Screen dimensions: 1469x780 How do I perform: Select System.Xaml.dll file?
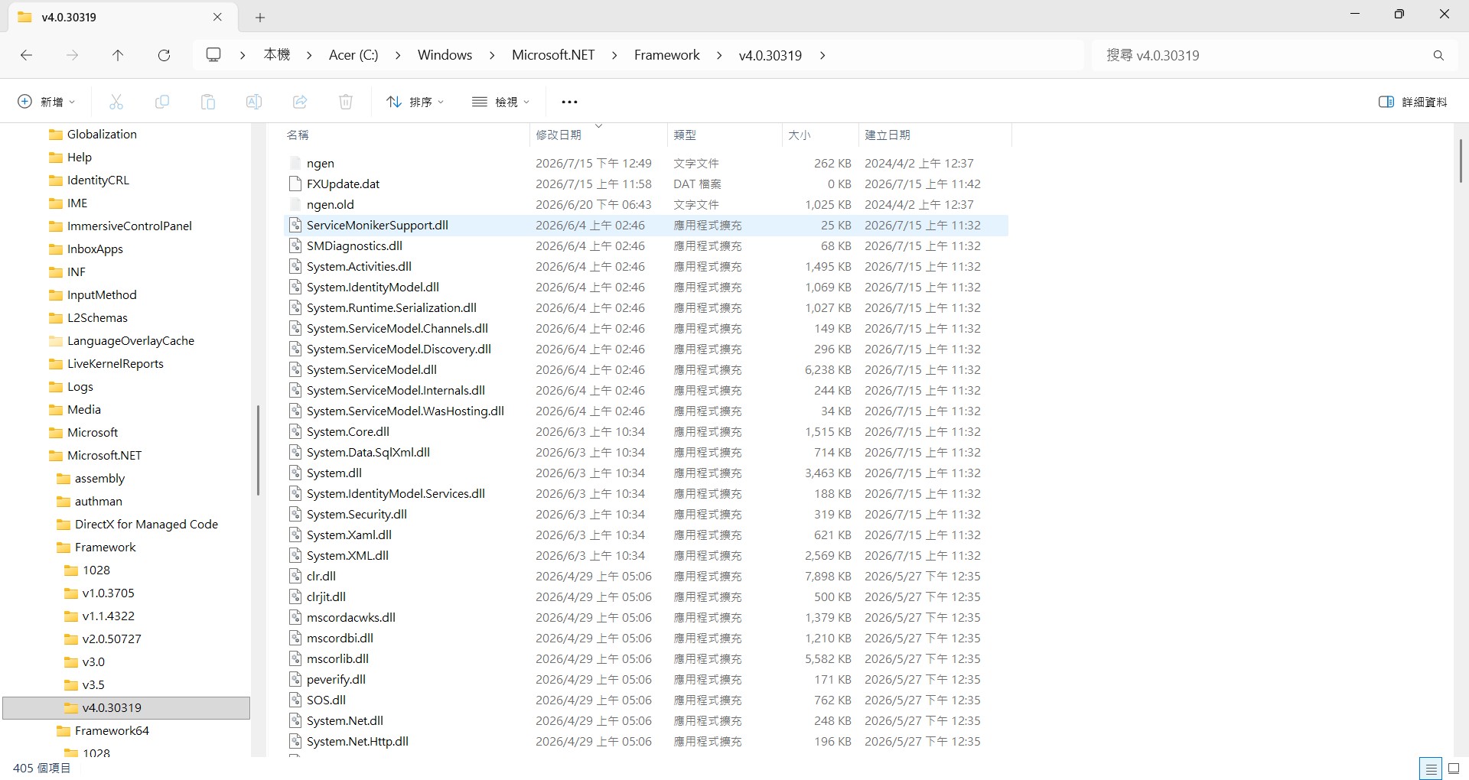pos(646,535)
